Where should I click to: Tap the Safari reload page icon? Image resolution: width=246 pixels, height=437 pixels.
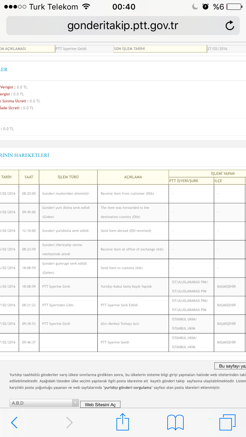(230, 26)
